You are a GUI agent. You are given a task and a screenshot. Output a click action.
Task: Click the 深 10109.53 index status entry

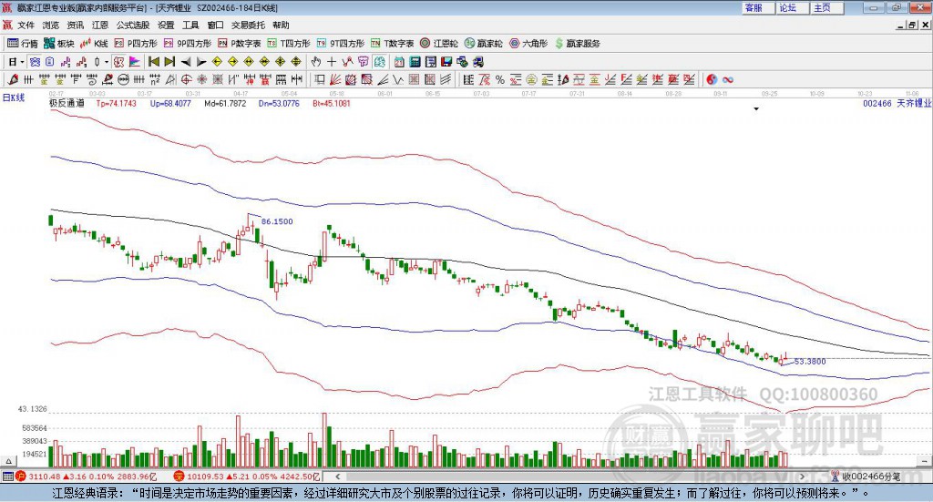[247, 476]
